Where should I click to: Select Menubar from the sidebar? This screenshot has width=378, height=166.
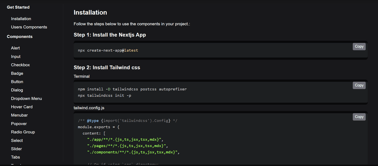pyautogui.click(x=19, y=115)
